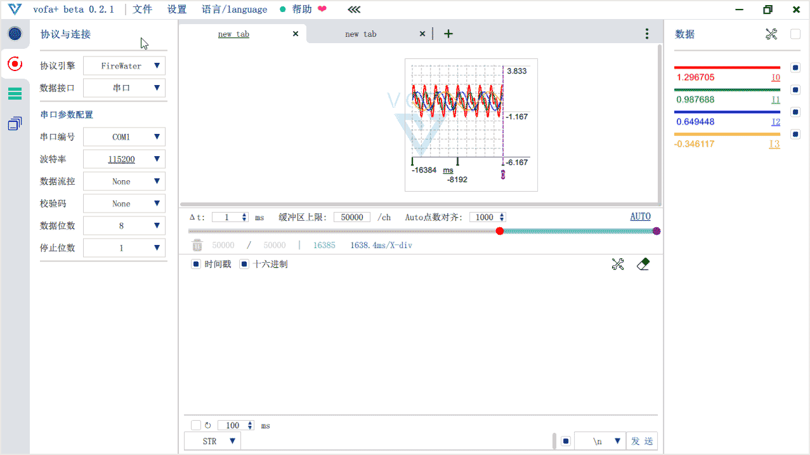
Task: Open the 设置 menu
Action: [x=177, y=10]
